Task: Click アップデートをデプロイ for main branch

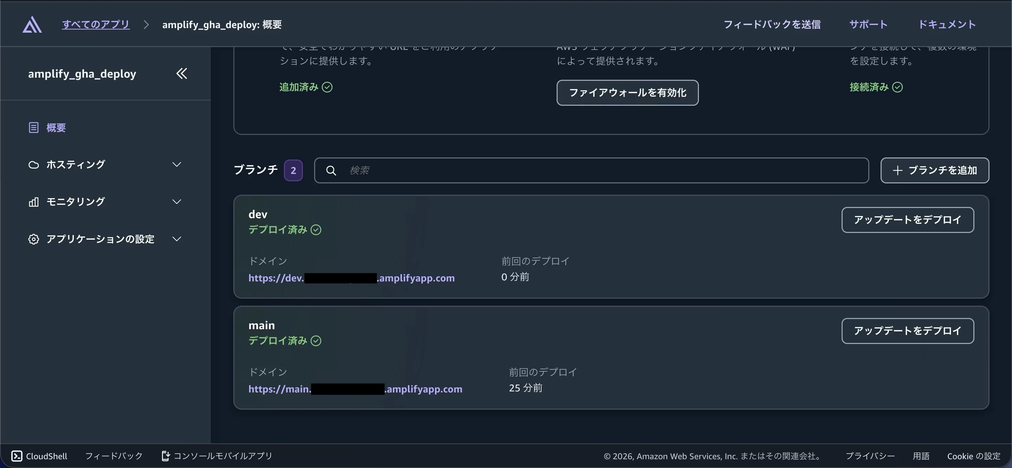Action: pyautogui.click(x=908, y=331)
